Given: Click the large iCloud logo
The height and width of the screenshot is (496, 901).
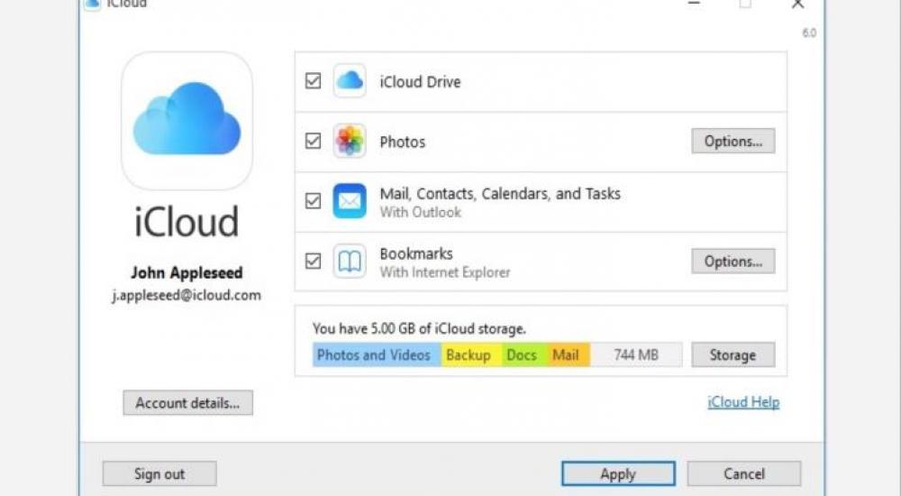Looking at the screenshot, I should [187, 121].
